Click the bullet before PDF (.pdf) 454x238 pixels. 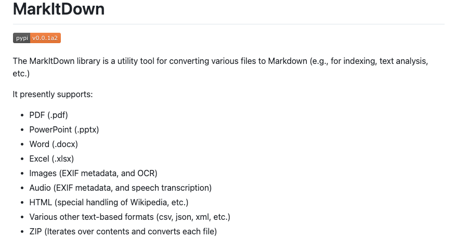click(x=22, y=115)
